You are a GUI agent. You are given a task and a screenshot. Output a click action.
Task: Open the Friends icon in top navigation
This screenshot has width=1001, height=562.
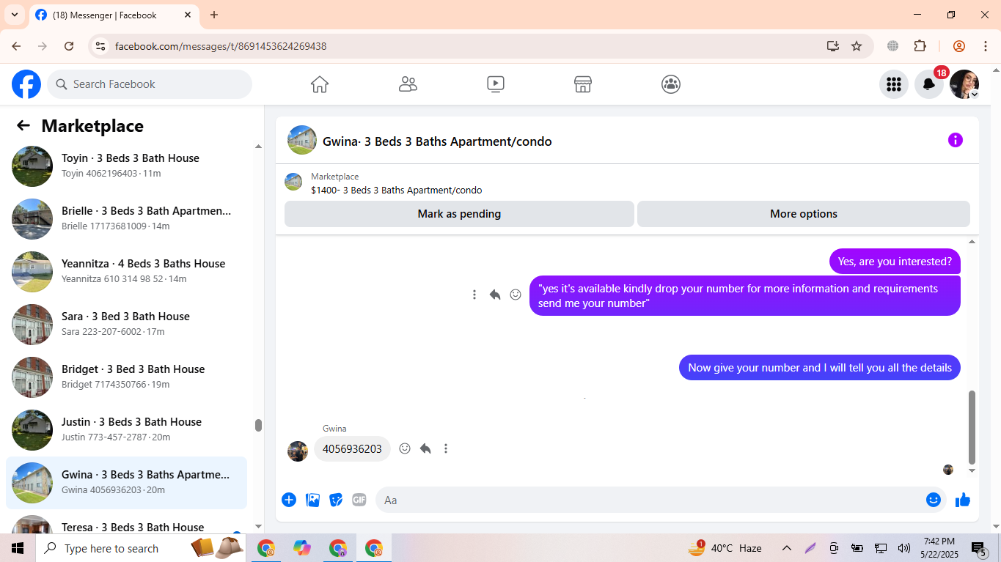(x=408, y=84)
